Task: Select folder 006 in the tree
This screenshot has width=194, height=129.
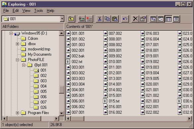Action: tap(40, 97)
